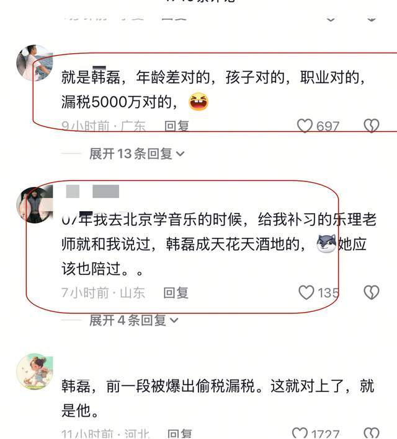Like the Shandong comment with 135 likes
Image resolution: width=397 pixels, height=439 pixels.
tap(306, 293)
